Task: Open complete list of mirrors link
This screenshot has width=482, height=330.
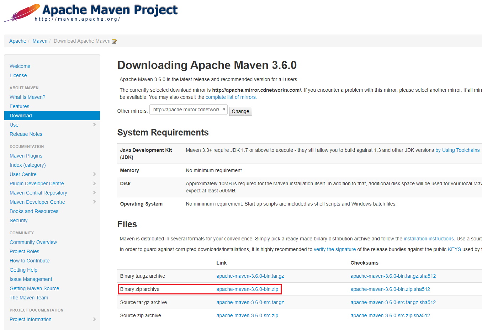Action: [231, 97]
